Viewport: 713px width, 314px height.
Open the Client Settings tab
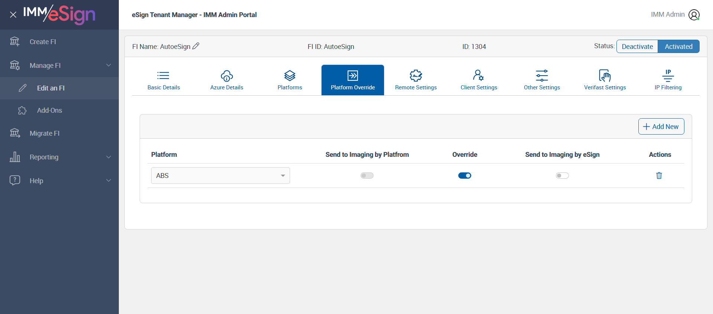coord(479,80)
